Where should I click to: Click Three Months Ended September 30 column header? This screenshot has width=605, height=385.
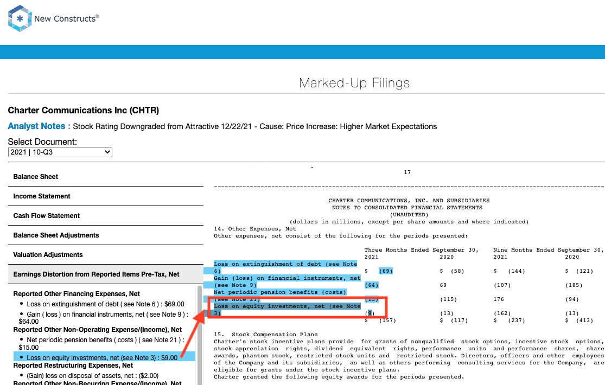[x=422, y=250]
